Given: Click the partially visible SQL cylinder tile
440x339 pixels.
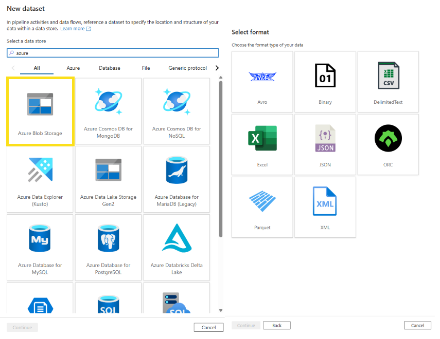Looking at the screenshot, I should point(108,298).
